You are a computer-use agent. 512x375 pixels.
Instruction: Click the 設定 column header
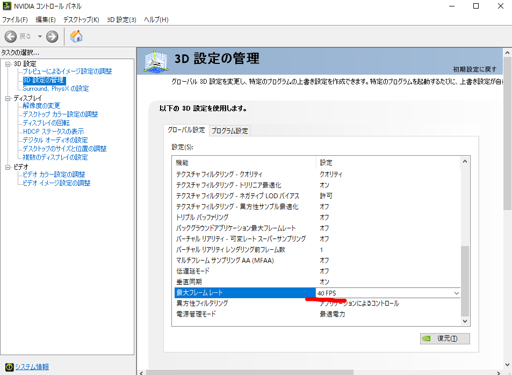(x=388, y=162)
